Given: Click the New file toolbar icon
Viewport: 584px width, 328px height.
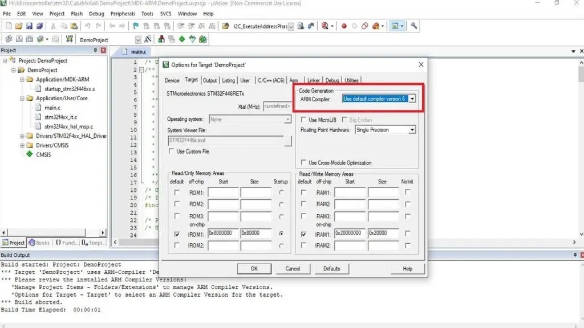Looking at the screenshot, I should click(x=9, y=26).
